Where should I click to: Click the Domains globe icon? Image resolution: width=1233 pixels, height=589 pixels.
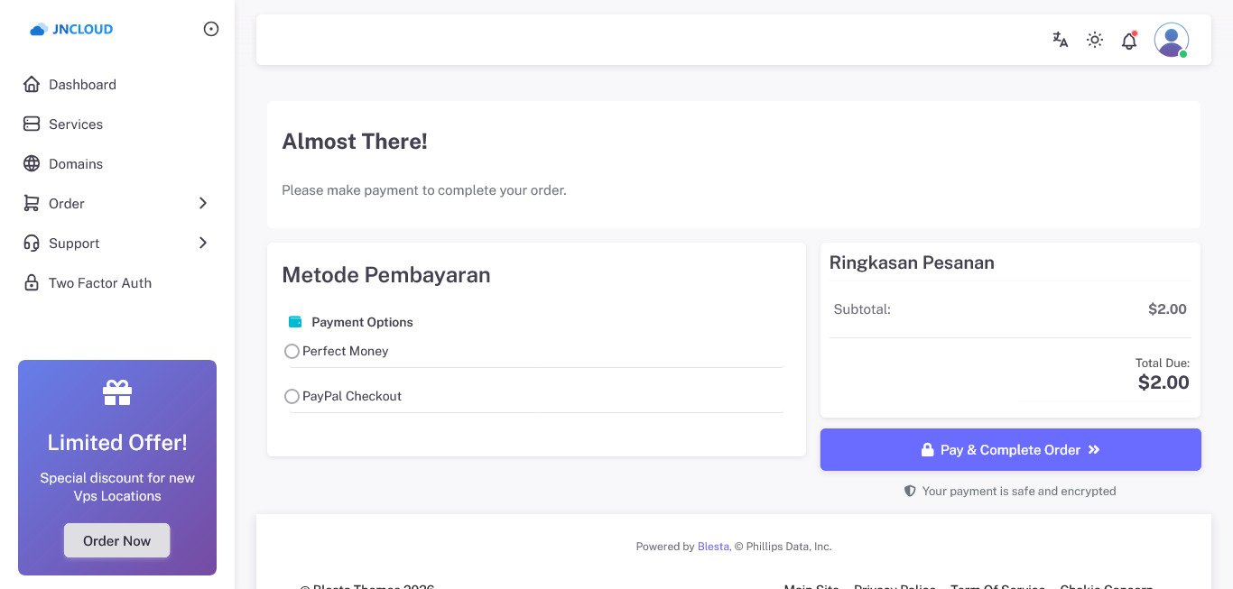(32, 164)
